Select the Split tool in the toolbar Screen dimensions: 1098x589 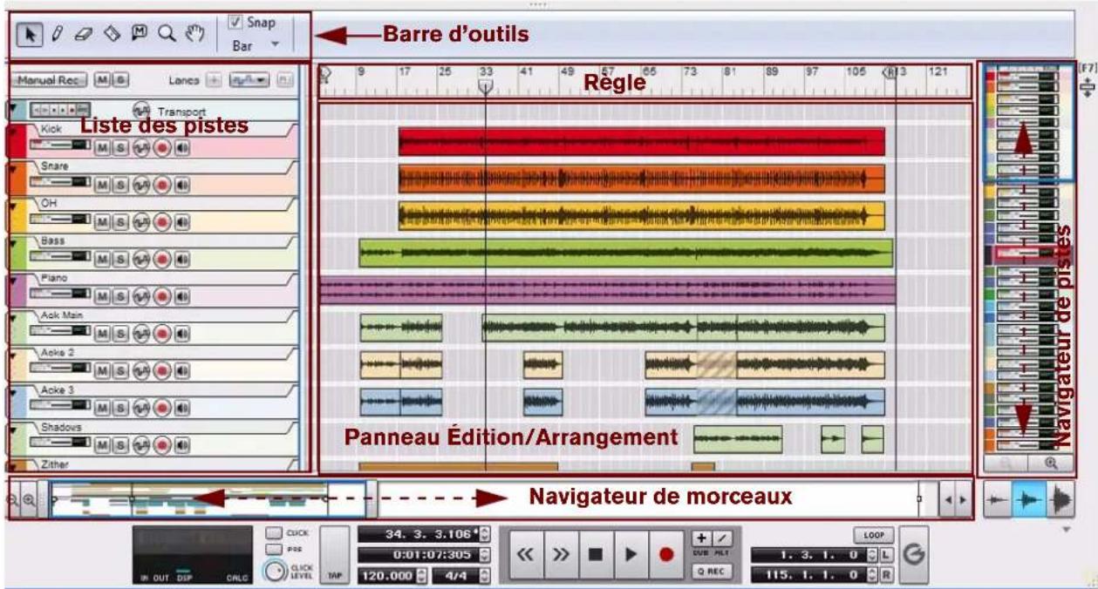pyautogui.click(x=112, y=33)
